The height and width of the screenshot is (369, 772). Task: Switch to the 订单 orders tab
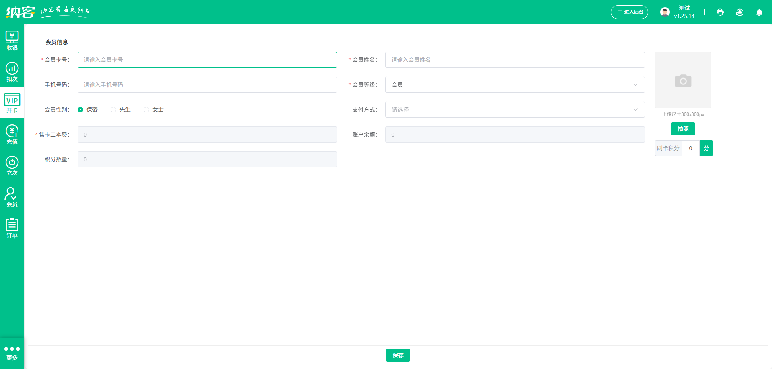click(x=12, y=228)
